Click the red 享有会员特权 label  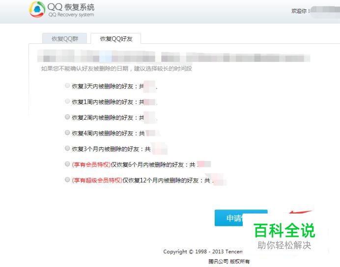[x=91, y=164]
